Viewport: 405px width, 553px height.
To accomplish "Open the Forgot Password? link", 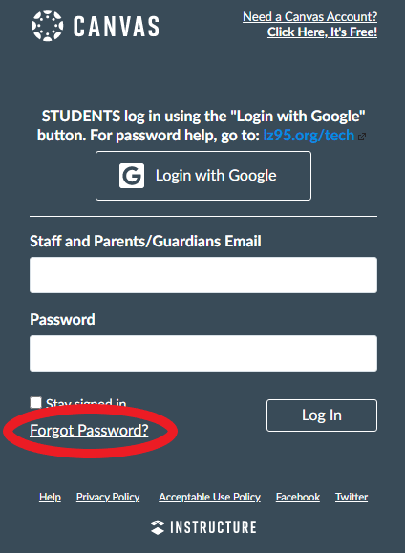I will (89, 430).
